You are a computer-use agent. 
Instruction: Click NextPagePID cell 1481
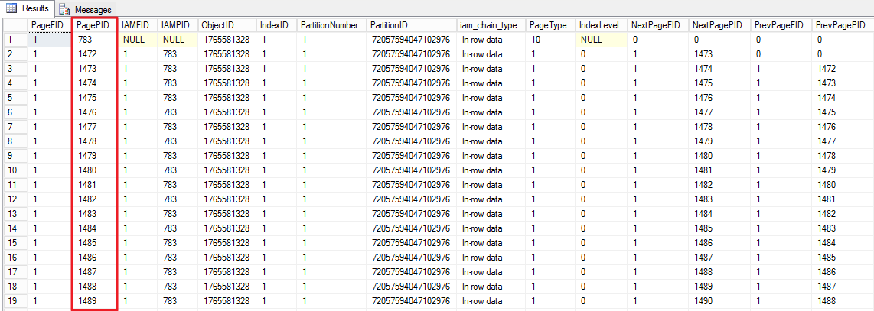(x=719, y=170)
